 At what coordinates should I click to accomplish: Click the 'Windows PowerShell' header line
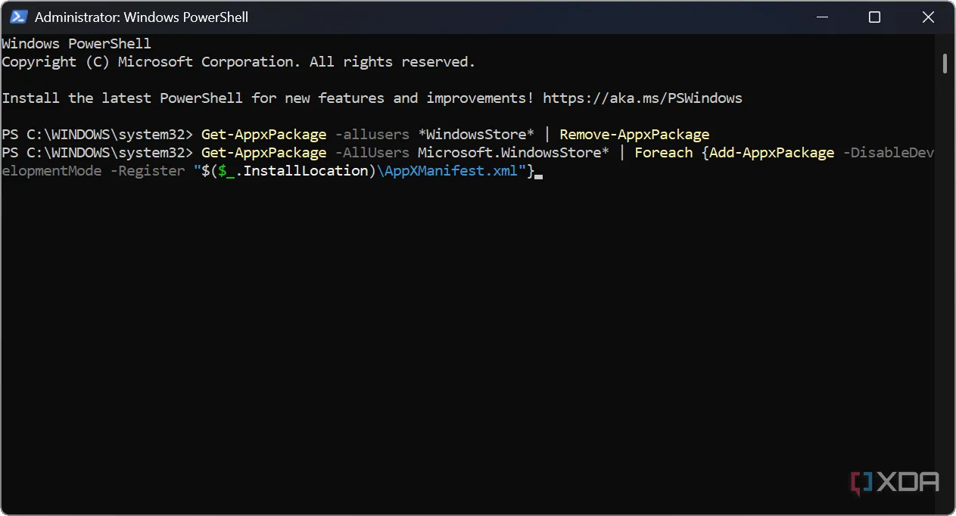[x=76, y=44]
